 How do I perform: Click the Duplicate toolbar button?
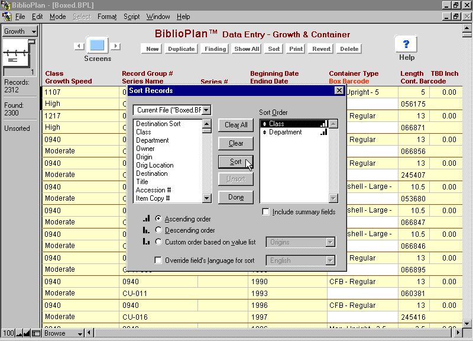(182, 49)
